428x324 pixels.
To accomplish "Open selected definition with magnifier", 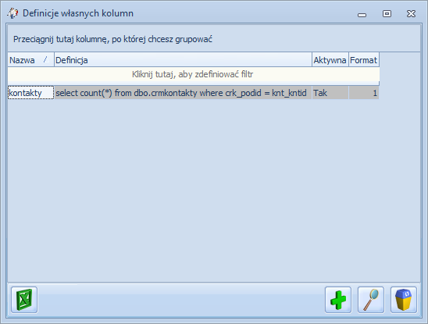I will tap(371, 300).
